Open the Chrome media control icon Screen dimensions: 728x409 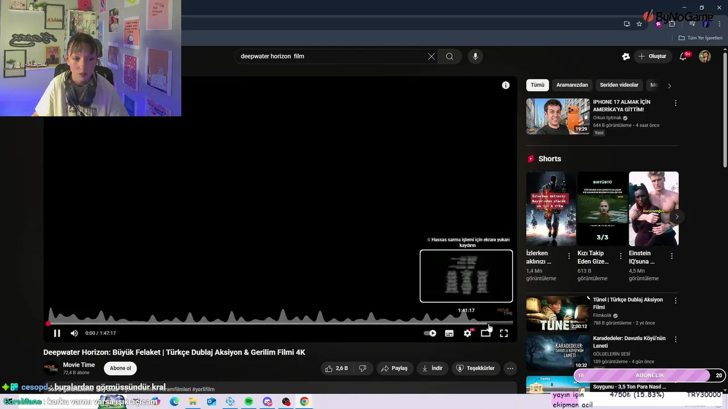click(x=692, y=24)
